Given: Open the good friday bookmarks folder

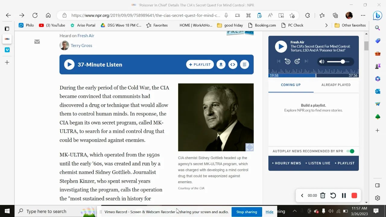Looking at the screenshot, I should point(230,25).
